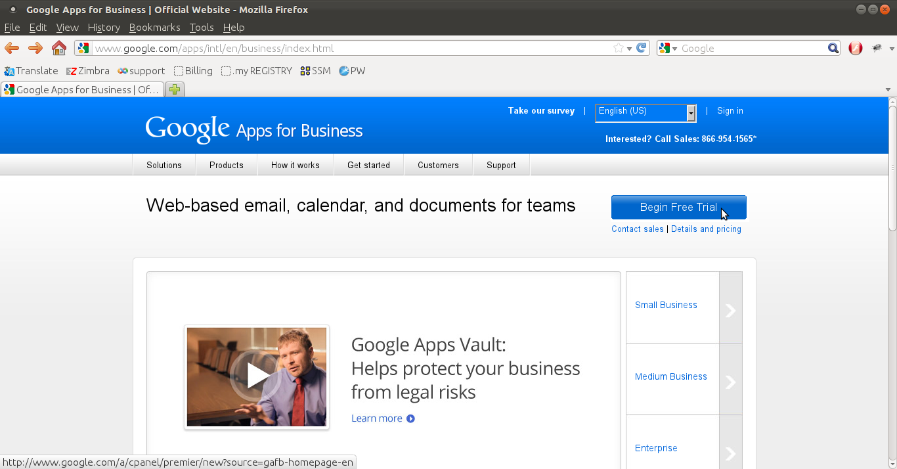Open the Solutions navigation item
The image size is (897, 469).
pos(164,165)
